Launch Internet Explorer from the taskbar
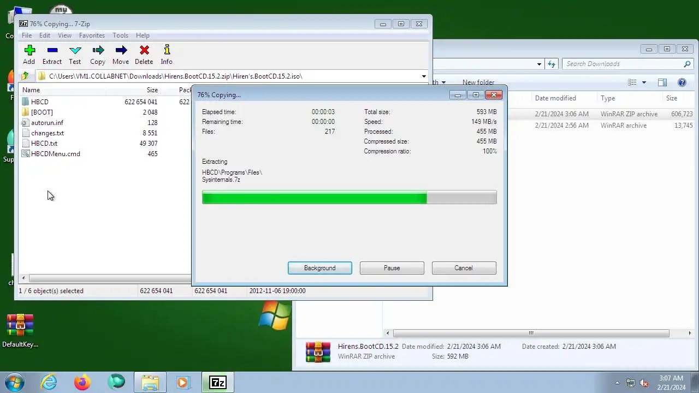Screen dimensions: 699x393 click(49, 382)
